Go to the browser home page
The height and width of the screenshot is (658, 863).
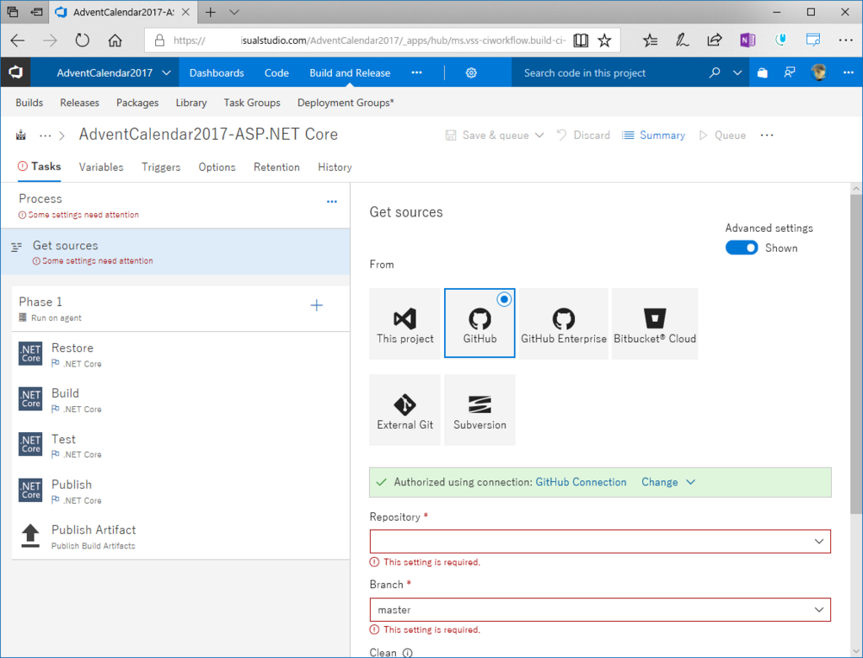coord(115,40)
